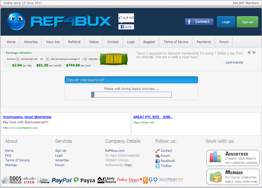Click the Twitter bird icon

158,166
